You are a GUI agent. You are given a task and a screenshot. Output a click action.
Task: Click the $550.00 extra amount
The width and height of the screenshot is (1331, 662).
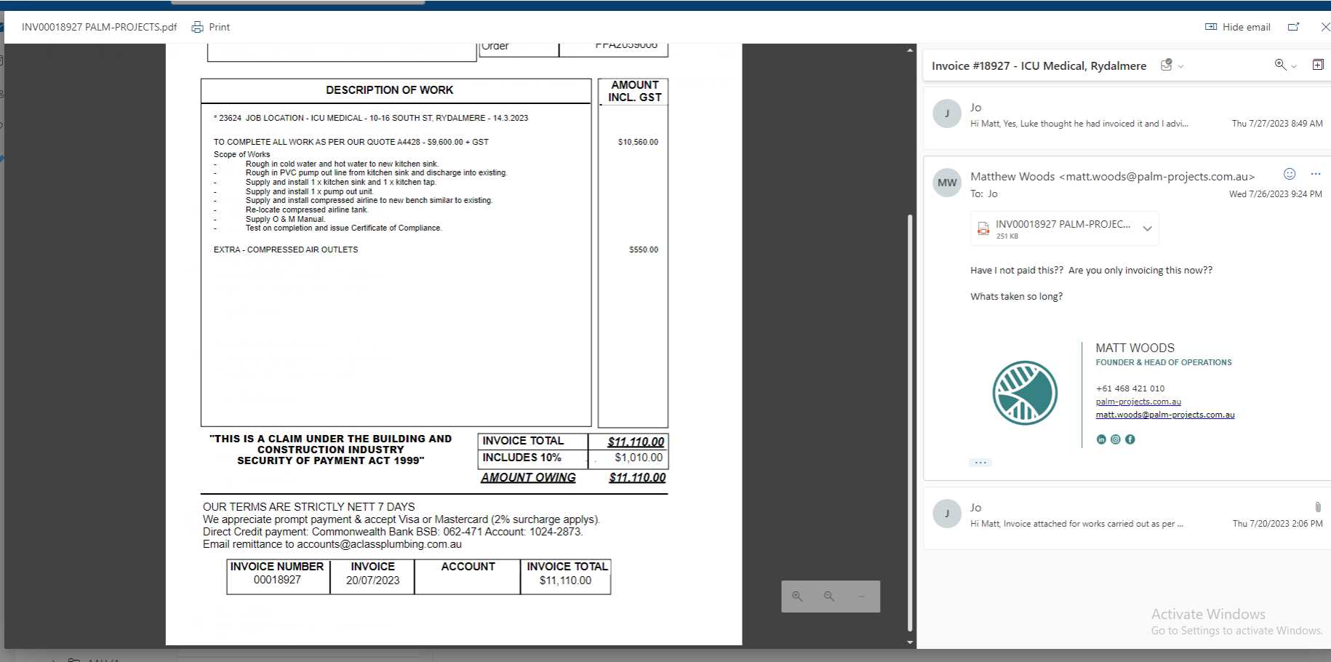[644, 250]
